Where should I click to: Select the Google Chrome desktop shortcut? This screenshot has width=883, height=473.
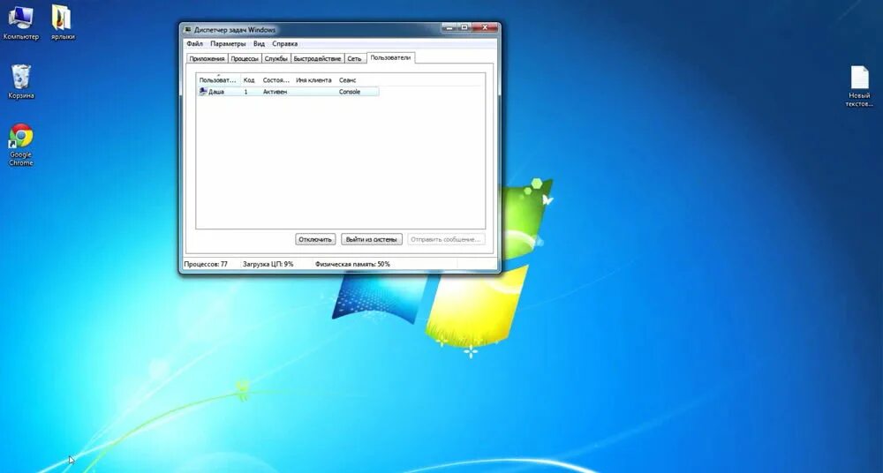coord(21,145)
